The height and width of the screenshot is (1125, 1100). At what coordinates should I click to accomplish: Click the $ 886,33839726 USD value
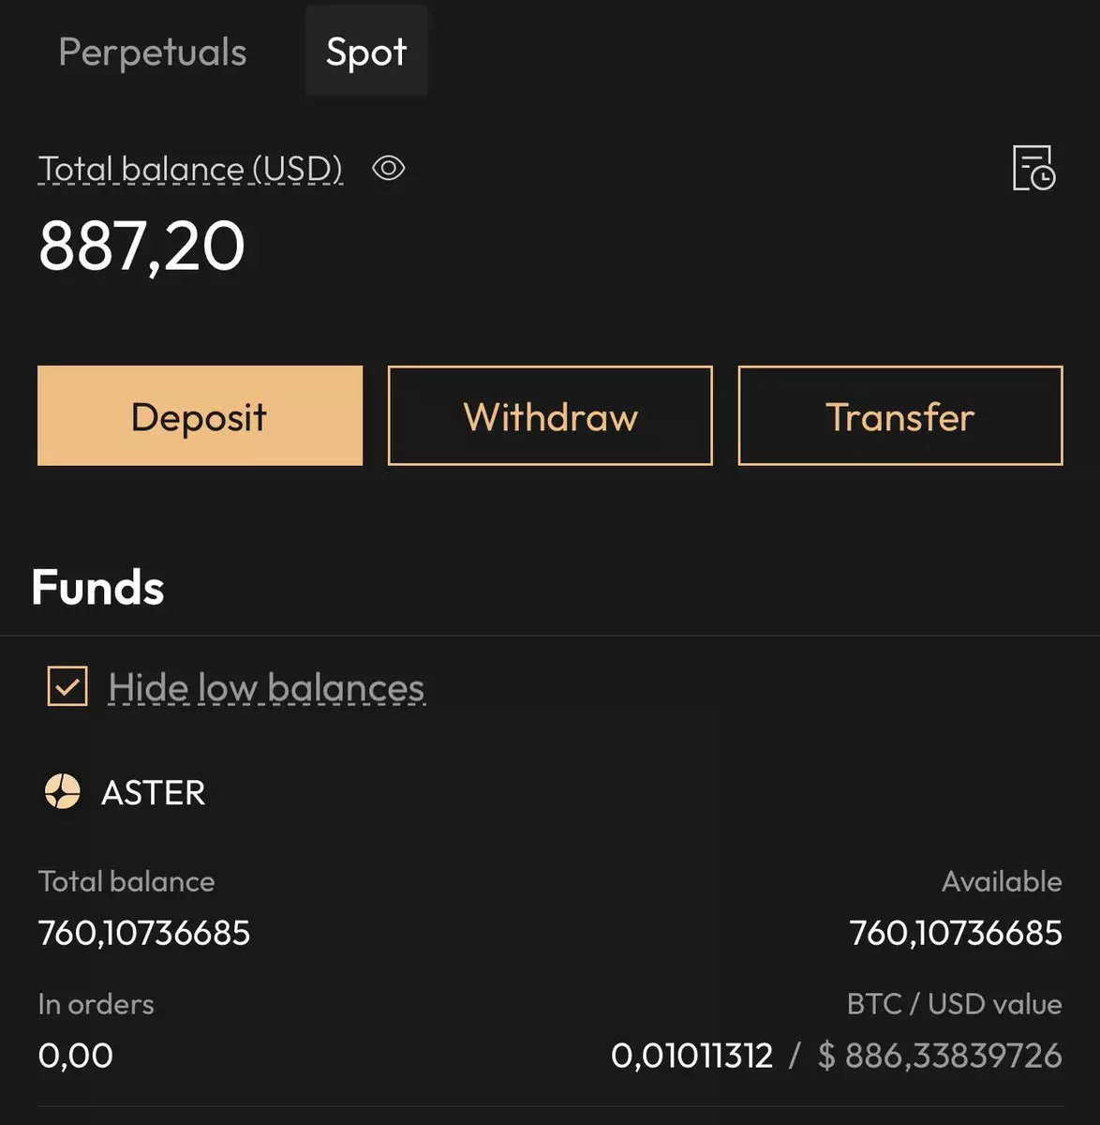940,1056
